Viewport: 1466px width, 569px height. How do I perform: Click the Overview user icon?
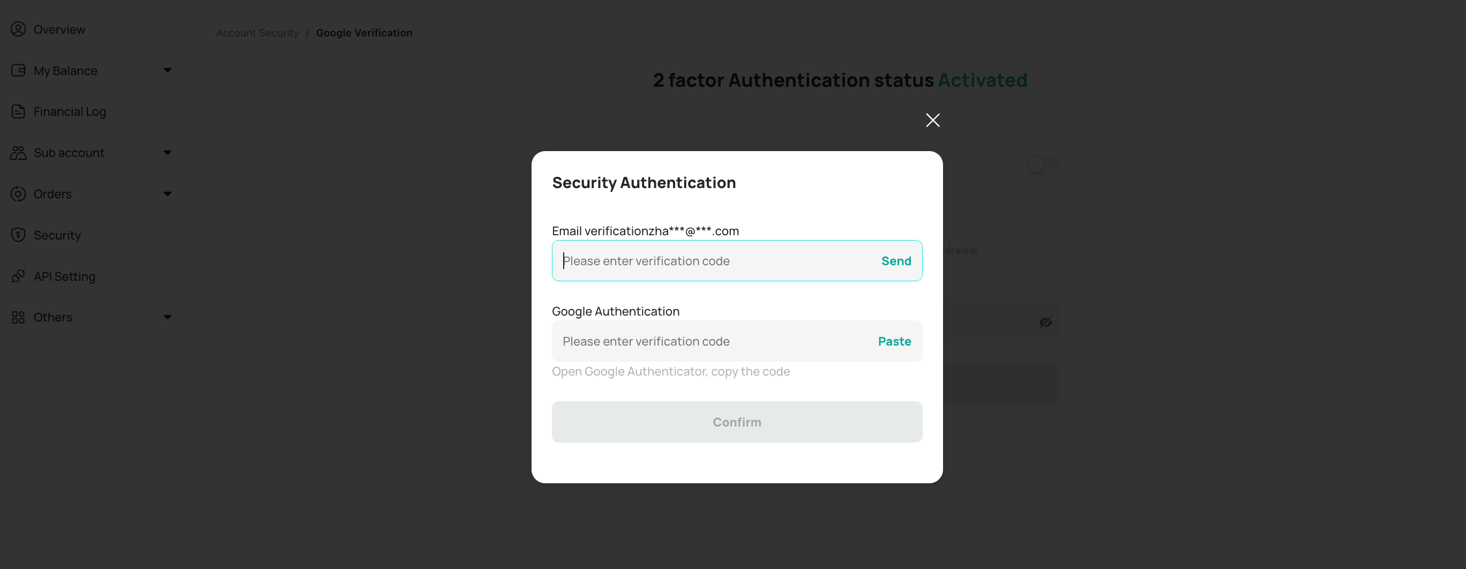[18, 29]
